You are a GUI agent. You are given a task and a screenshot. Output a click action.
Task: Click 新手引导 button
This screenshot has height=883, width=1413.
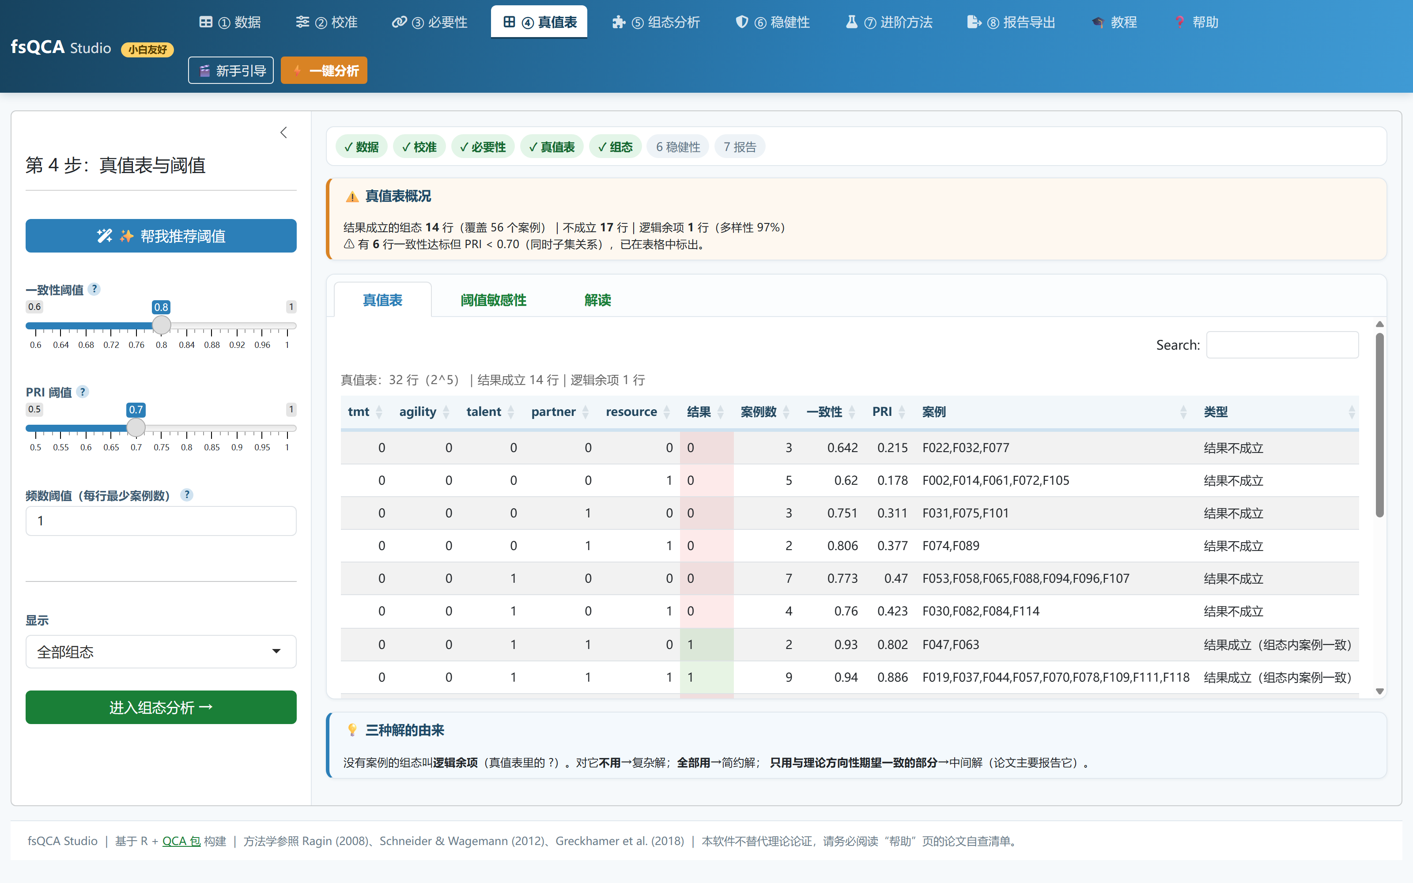(x=230, y=71)
